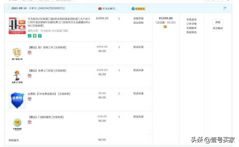Click the ¥0.00 value in the 保险服务 row

pyautogui.click(x=102, y=140)
